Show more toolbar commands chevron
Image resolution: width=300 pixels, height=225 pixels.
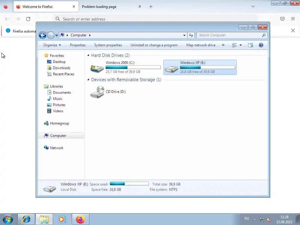click(x=223, y=45)
